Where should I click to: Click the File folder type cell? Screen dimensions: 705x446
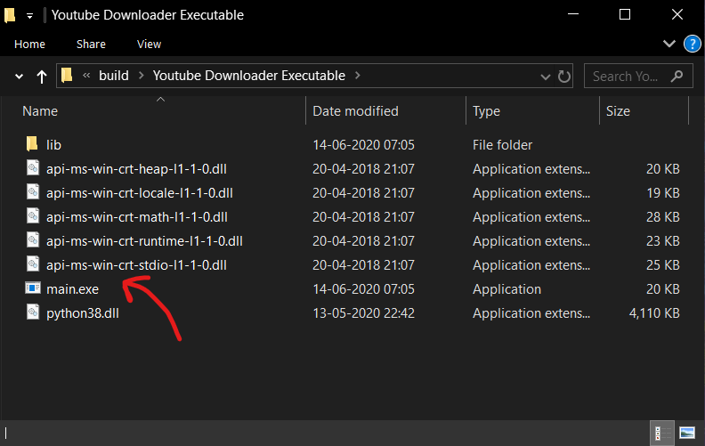[x=502, y=145]
